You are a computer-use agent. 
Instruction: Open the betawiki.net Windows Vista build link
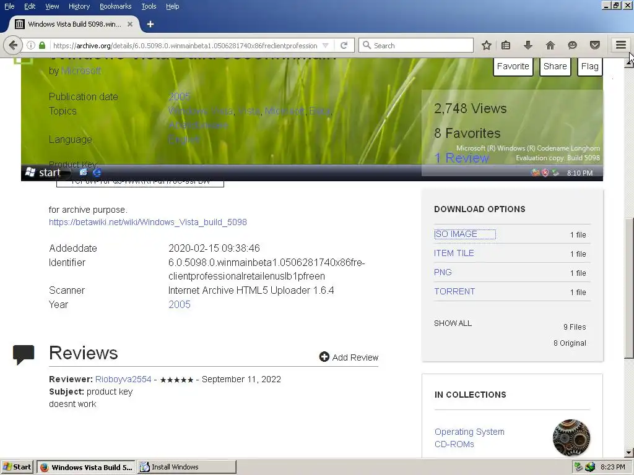(148, 222)
